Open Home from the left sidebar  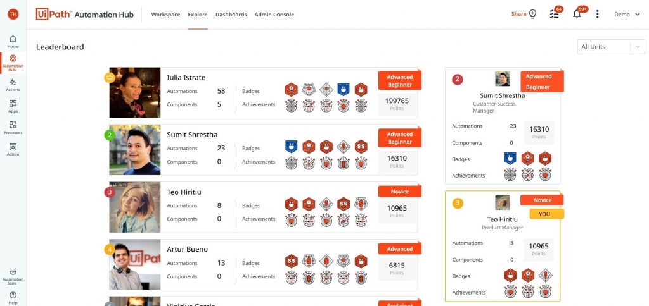tap(13, 42)
